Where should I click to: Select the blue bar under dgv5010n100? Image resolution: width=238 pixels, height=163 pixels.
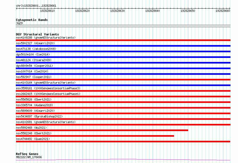123,57
